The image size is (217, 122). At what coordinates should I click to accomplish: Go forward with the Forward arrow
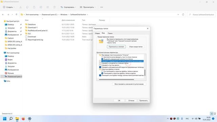tap(8, 15)
